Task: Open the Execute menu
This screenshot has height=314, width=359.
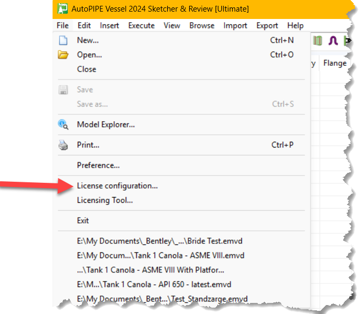Action: pos(141,25)
